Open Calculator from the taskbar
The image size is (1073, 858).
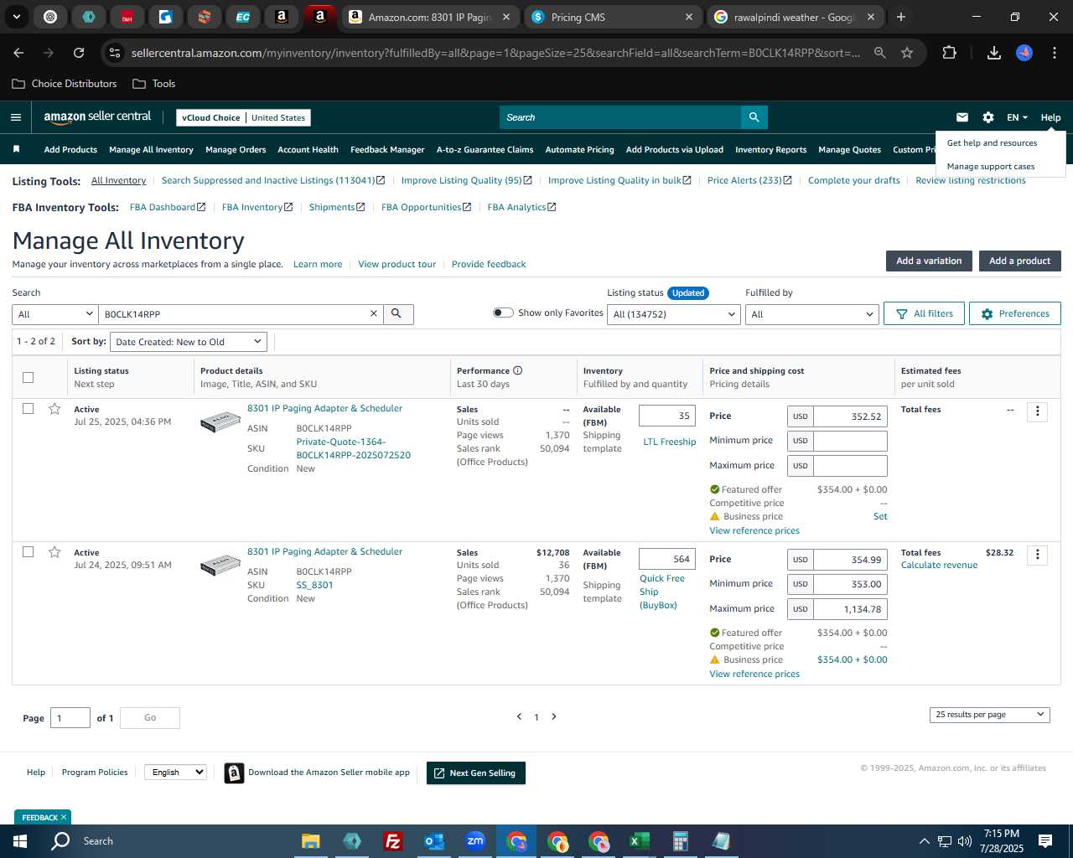pos(680,841)
